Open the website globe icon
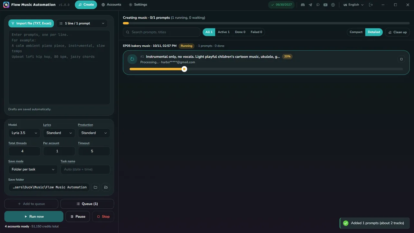This screenshot has height=233, width=414. tap(333, 5)
